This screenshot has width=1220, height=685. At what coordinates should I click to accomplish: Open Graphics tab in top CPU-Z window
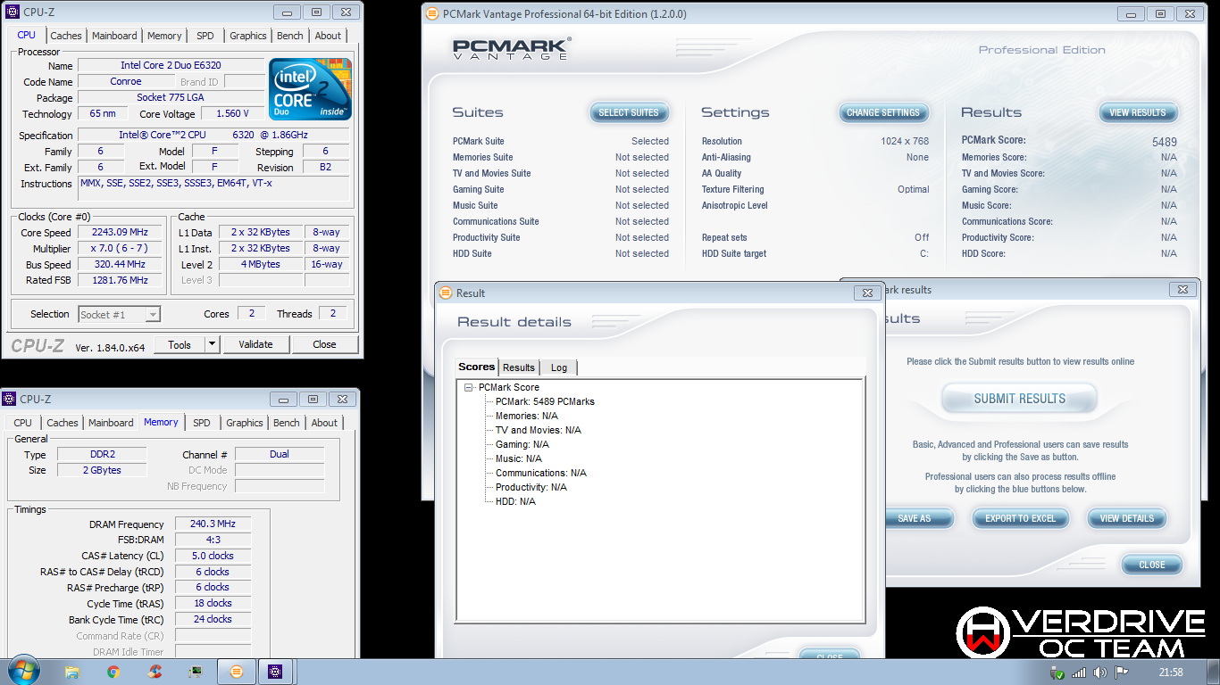(x=247, y=36)
